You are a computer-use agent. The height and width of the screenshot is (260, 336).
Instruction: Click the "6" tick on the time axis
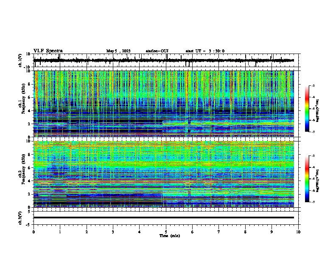pos(193,232)
